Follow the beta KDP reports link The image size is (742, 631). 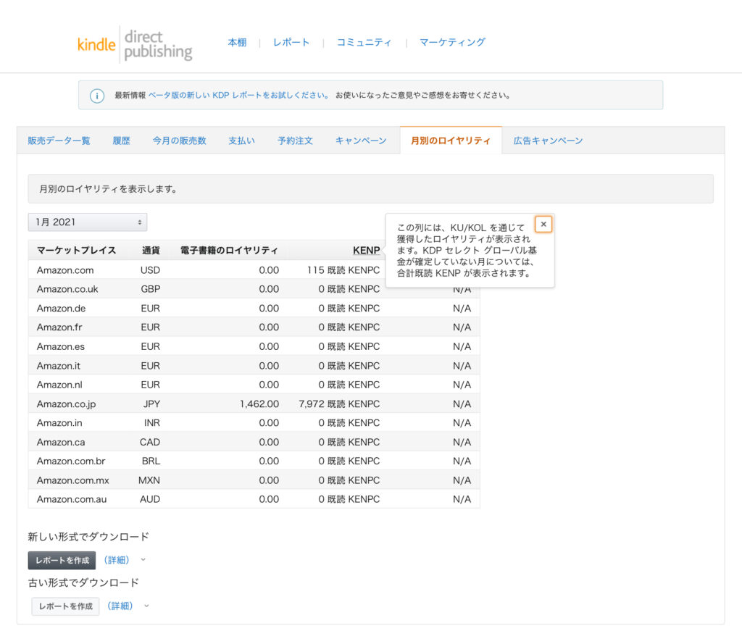click(238, 95)
